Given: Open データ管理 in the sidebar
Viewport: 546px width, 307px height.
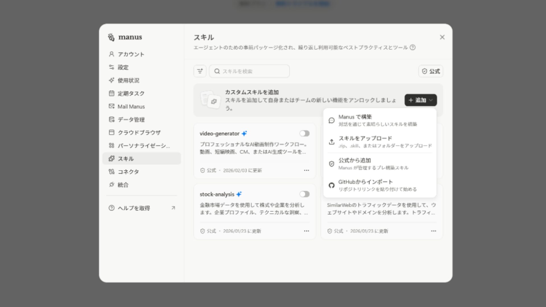Looking at the screenshot, I should click(x=131, y=119).
